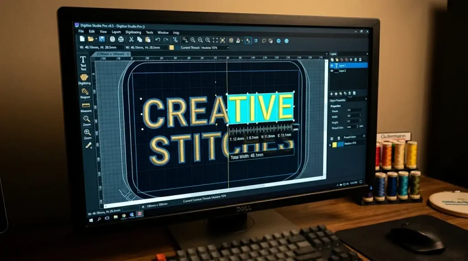The image size is (468, 261).
Task: Close the 130mm x 180mm document tab
Action: tap(128, 54)
